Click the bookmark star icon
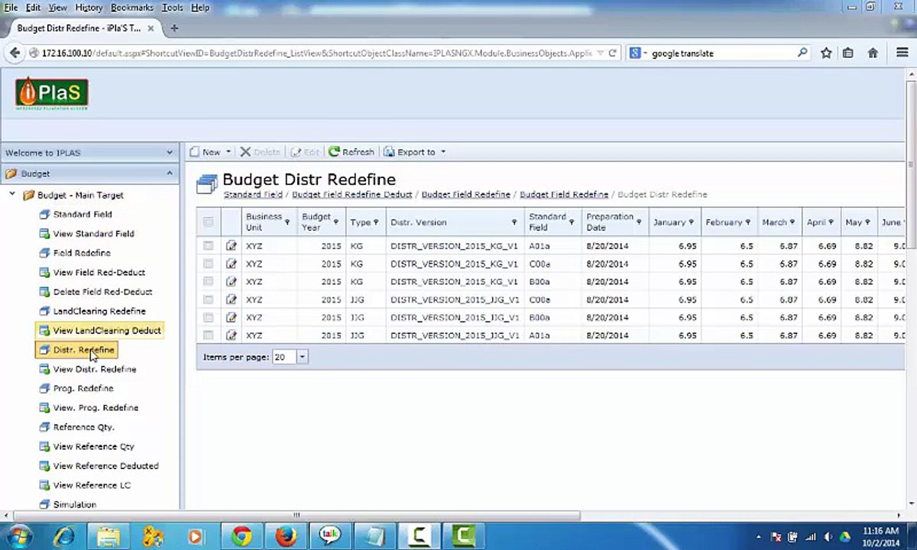Image resolution: width=917 pixels, height=550 pixels. tap(826, 53)
